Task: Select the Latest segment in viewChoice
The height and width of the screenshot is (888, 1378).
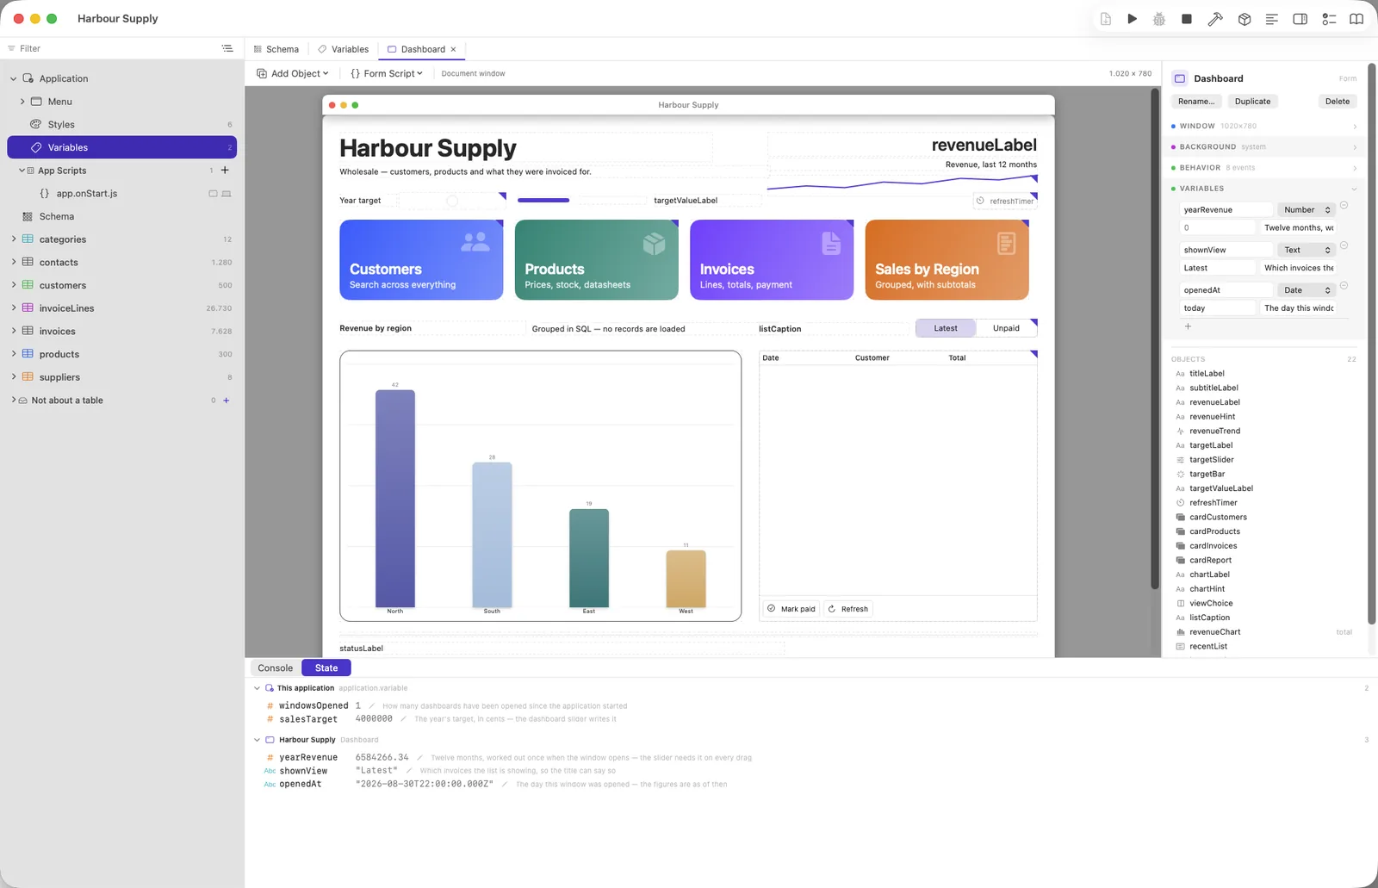Action: point(946,328)
